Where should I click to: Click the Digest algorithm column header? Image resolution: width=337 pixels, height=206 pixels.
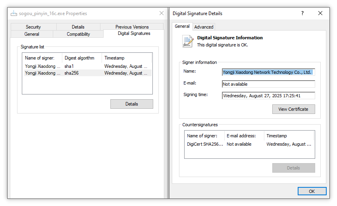[82, 58]
